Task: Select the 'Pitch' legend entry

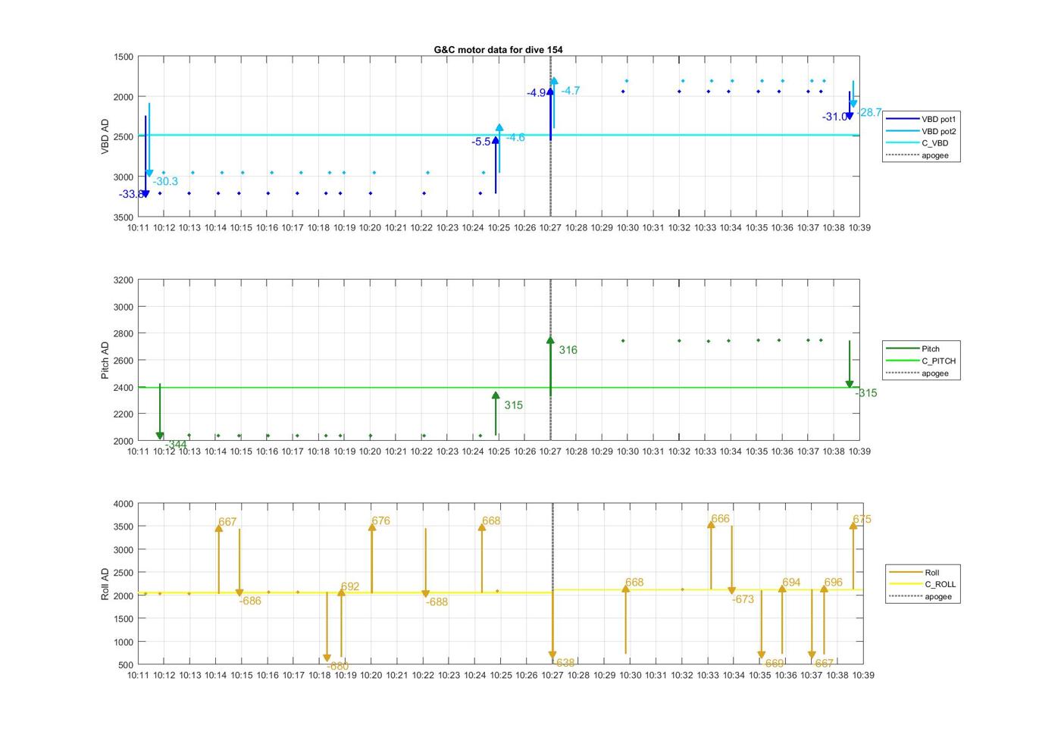Action: (922, 348)
